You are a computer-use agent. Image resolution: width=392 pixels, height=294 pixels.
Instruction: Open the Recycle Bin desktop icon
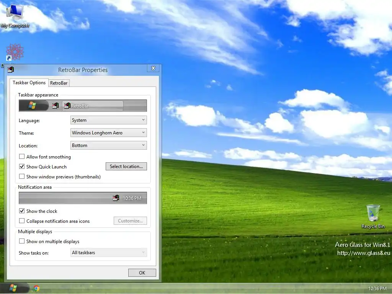click(x=373, y=217)
